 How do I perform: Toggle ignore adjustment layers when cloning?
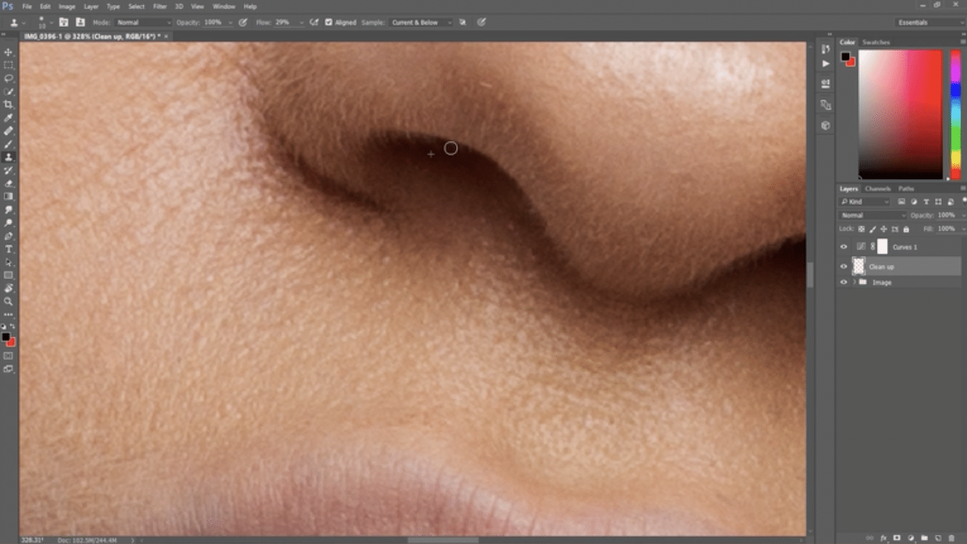(x=462, y=22)
